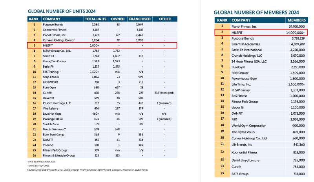Image resolution: width=314 pixels, height=182 pixels.
Task: Click the '14,000,000+' members value
Action: coord(296,32)
